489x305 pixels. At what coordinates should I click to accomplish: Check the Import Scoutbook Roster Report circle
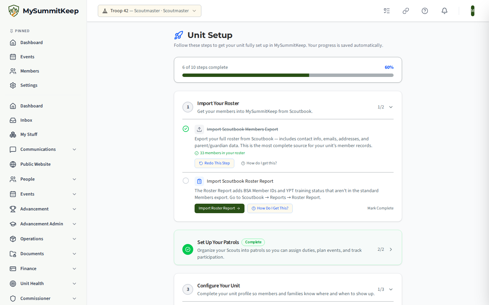coord(186,181)
